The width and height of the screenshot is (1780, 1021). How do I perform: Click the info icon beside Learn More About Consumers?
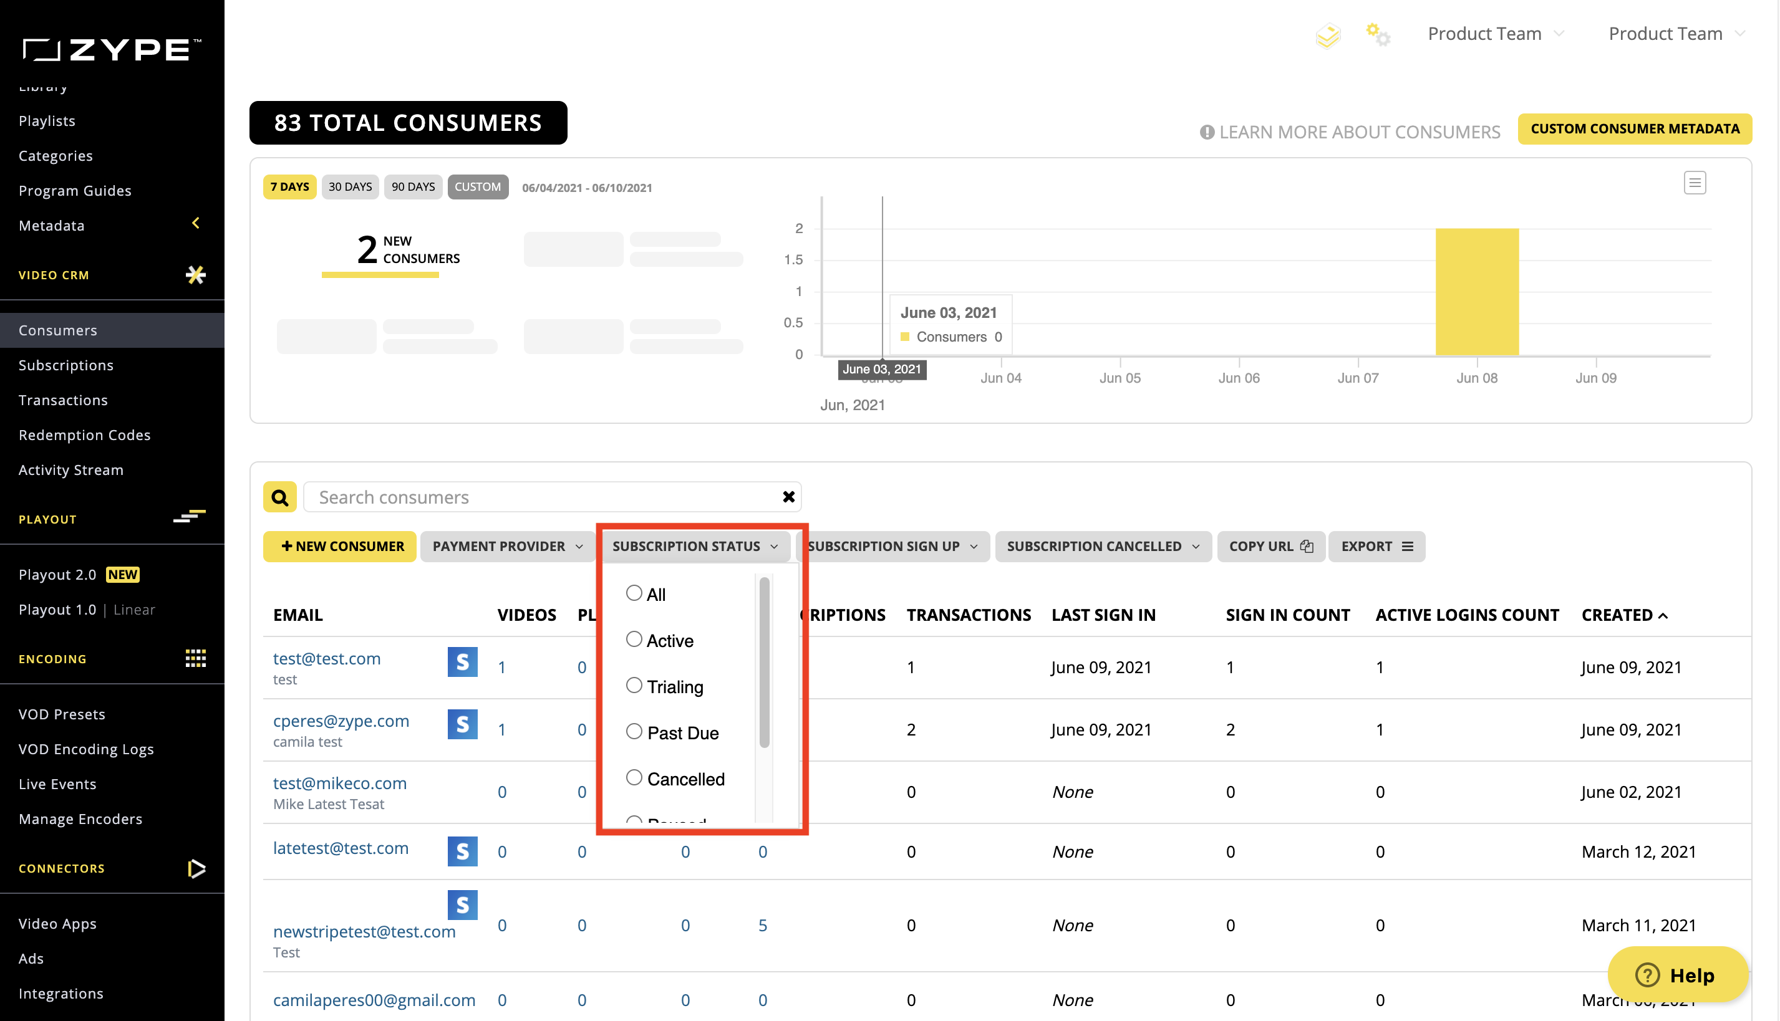click(x=1207, y=132)
